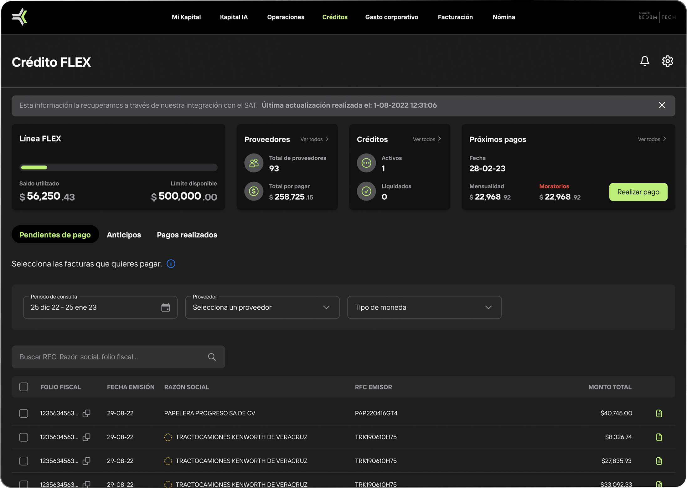The width and height of the screenshot is (687, 488).
Task: View document icon for $40,745.00 invoice
Action: point(659,413)
